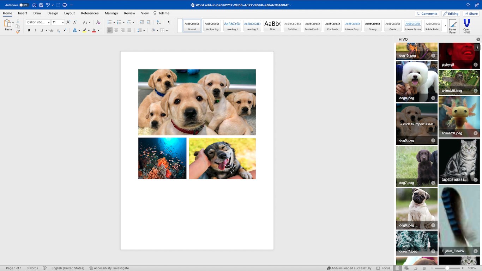Viewport: 482px width, 271px height.
Task: Center align the text
Action: click(x=116, y=30)
